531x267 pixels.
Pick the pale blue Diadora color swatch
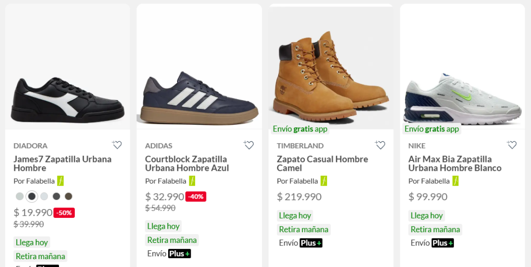[44, 196]
